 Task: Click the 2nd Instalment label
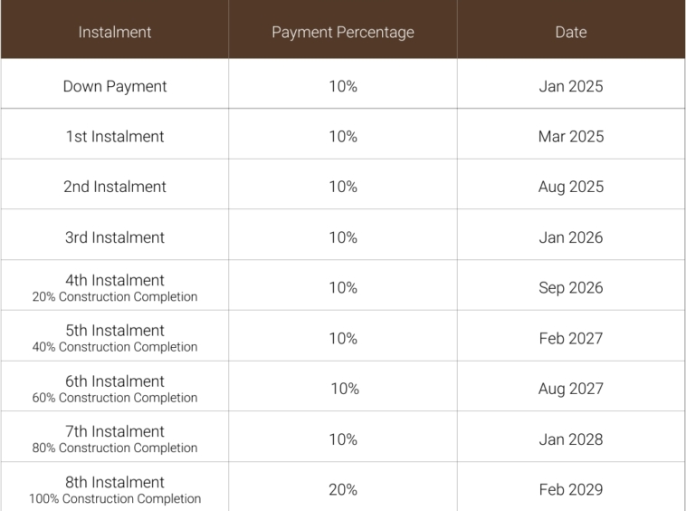tap(114, 187)
